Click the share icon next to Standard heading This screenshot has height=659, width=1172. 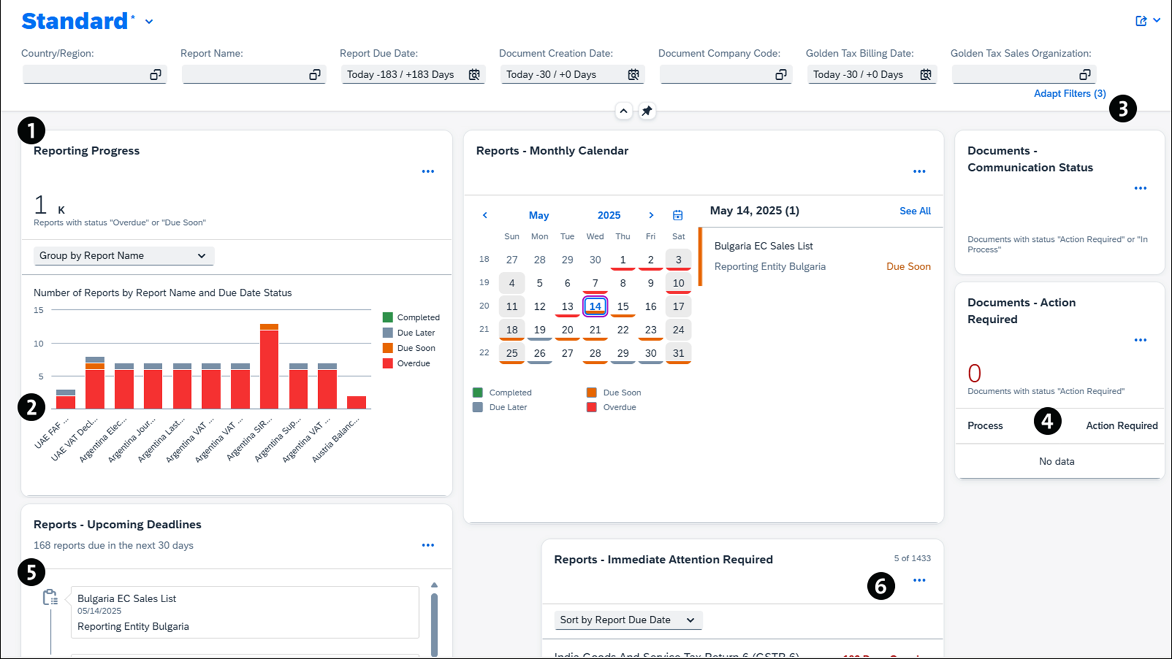(x=1140, y=20)
